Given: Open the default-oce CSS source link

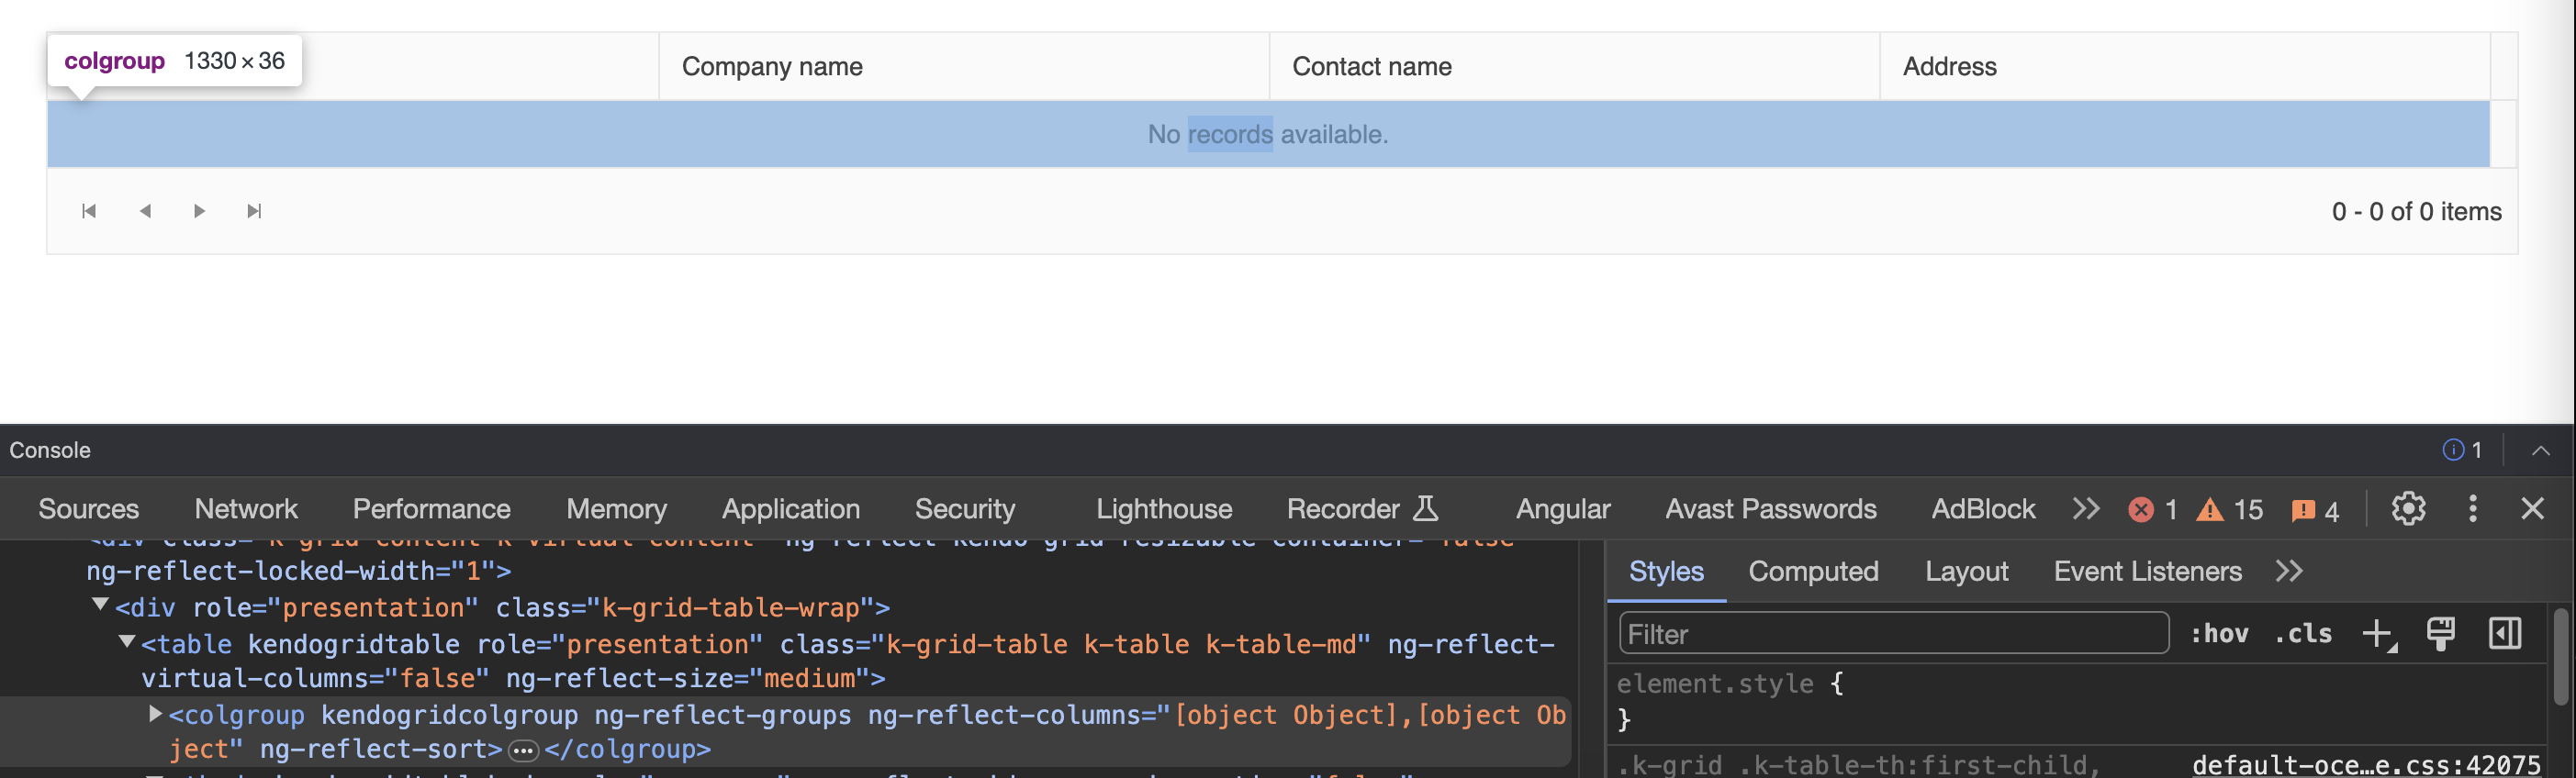Looking at the screenshot, I should pyautogui.click(x=2365, y=765).
